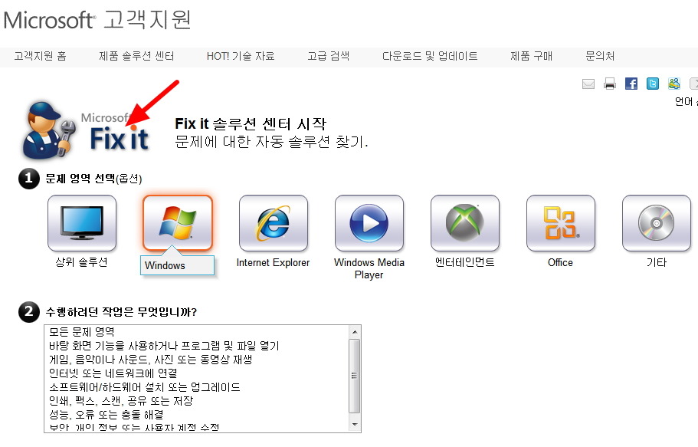Email this page via envelope icon
Viewport: 698px width, 447px height.
[588, 84]
